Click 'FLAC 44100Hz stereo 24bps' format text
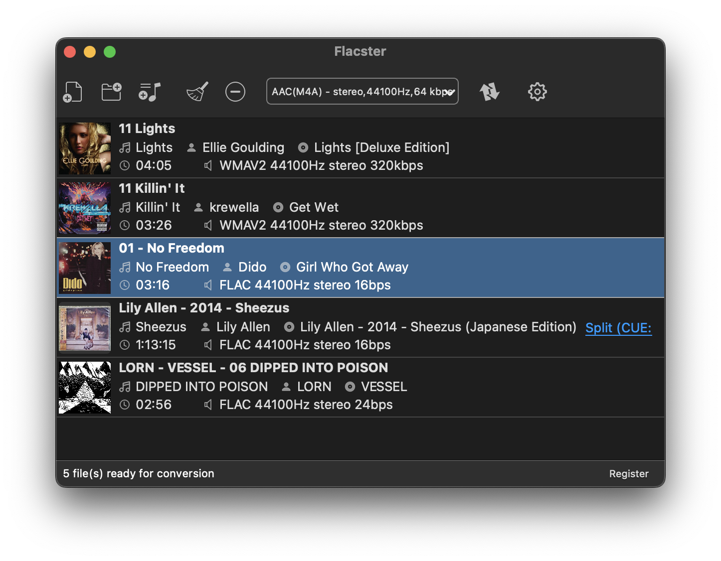 pos(306,405)
